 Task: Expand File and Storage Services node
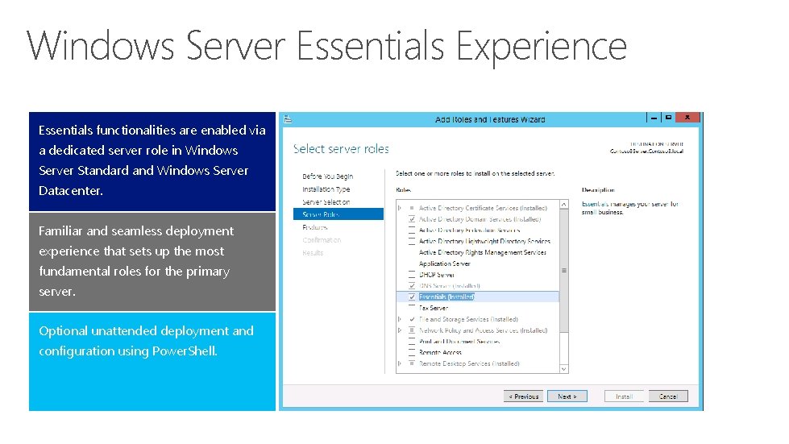[400, 319]
